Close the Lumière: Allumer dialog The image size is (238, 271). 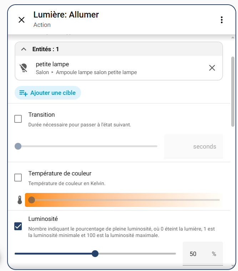pyautogui.click(x=21, y=20)
